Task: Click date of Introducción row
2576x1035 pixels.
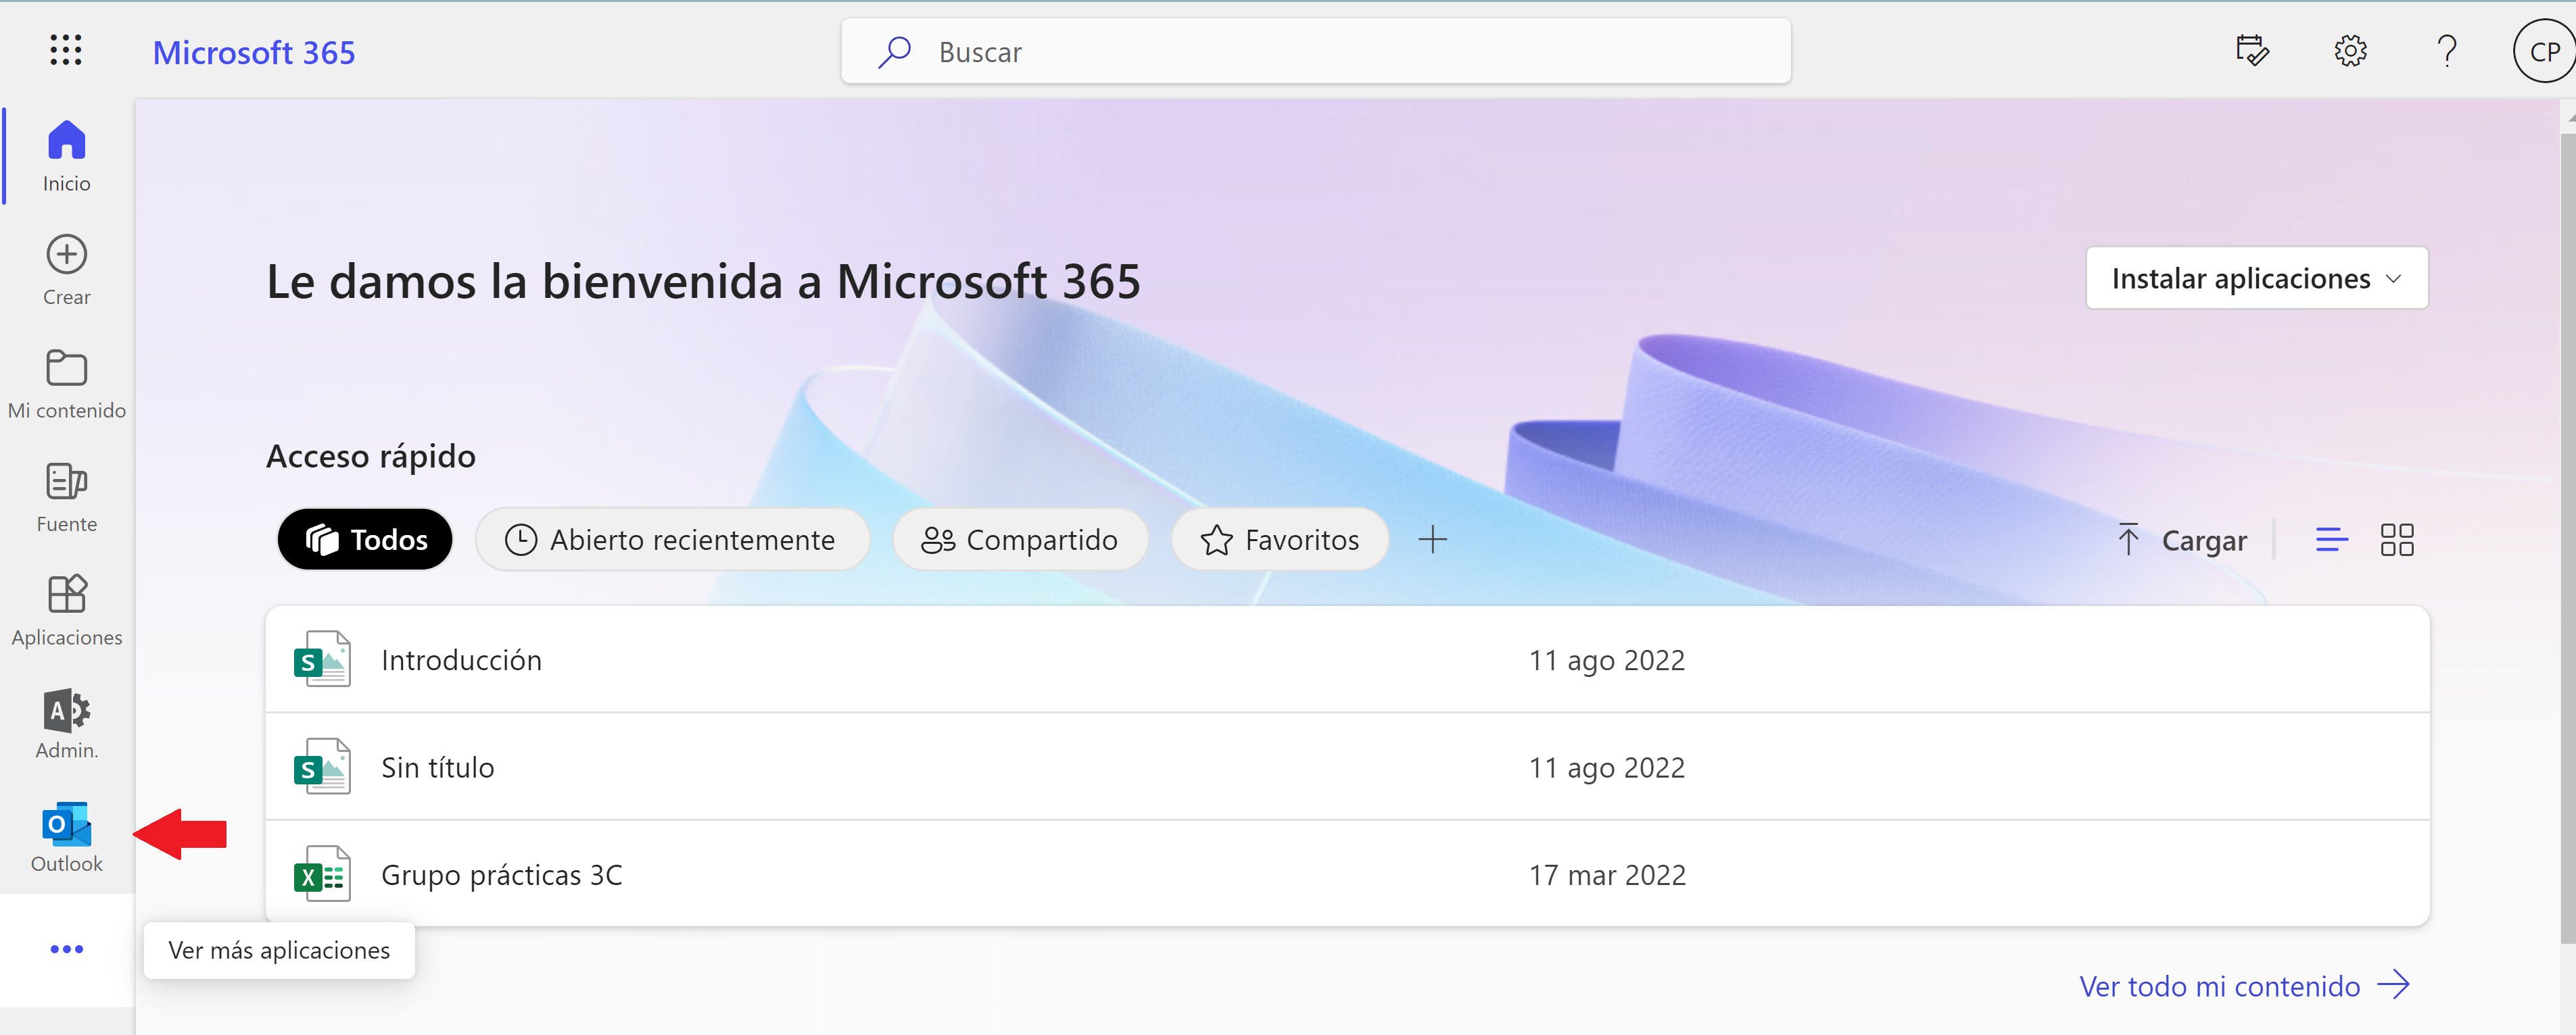Action: (x=1607, y=660)
